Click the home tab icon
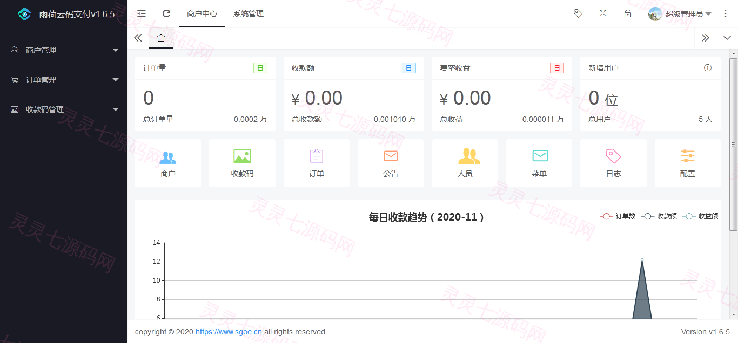The width and height of the screenshot is (738, 343). tap(161, 38)
